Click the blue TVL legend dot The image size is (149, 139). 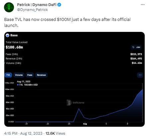click(x=18, y=85)
